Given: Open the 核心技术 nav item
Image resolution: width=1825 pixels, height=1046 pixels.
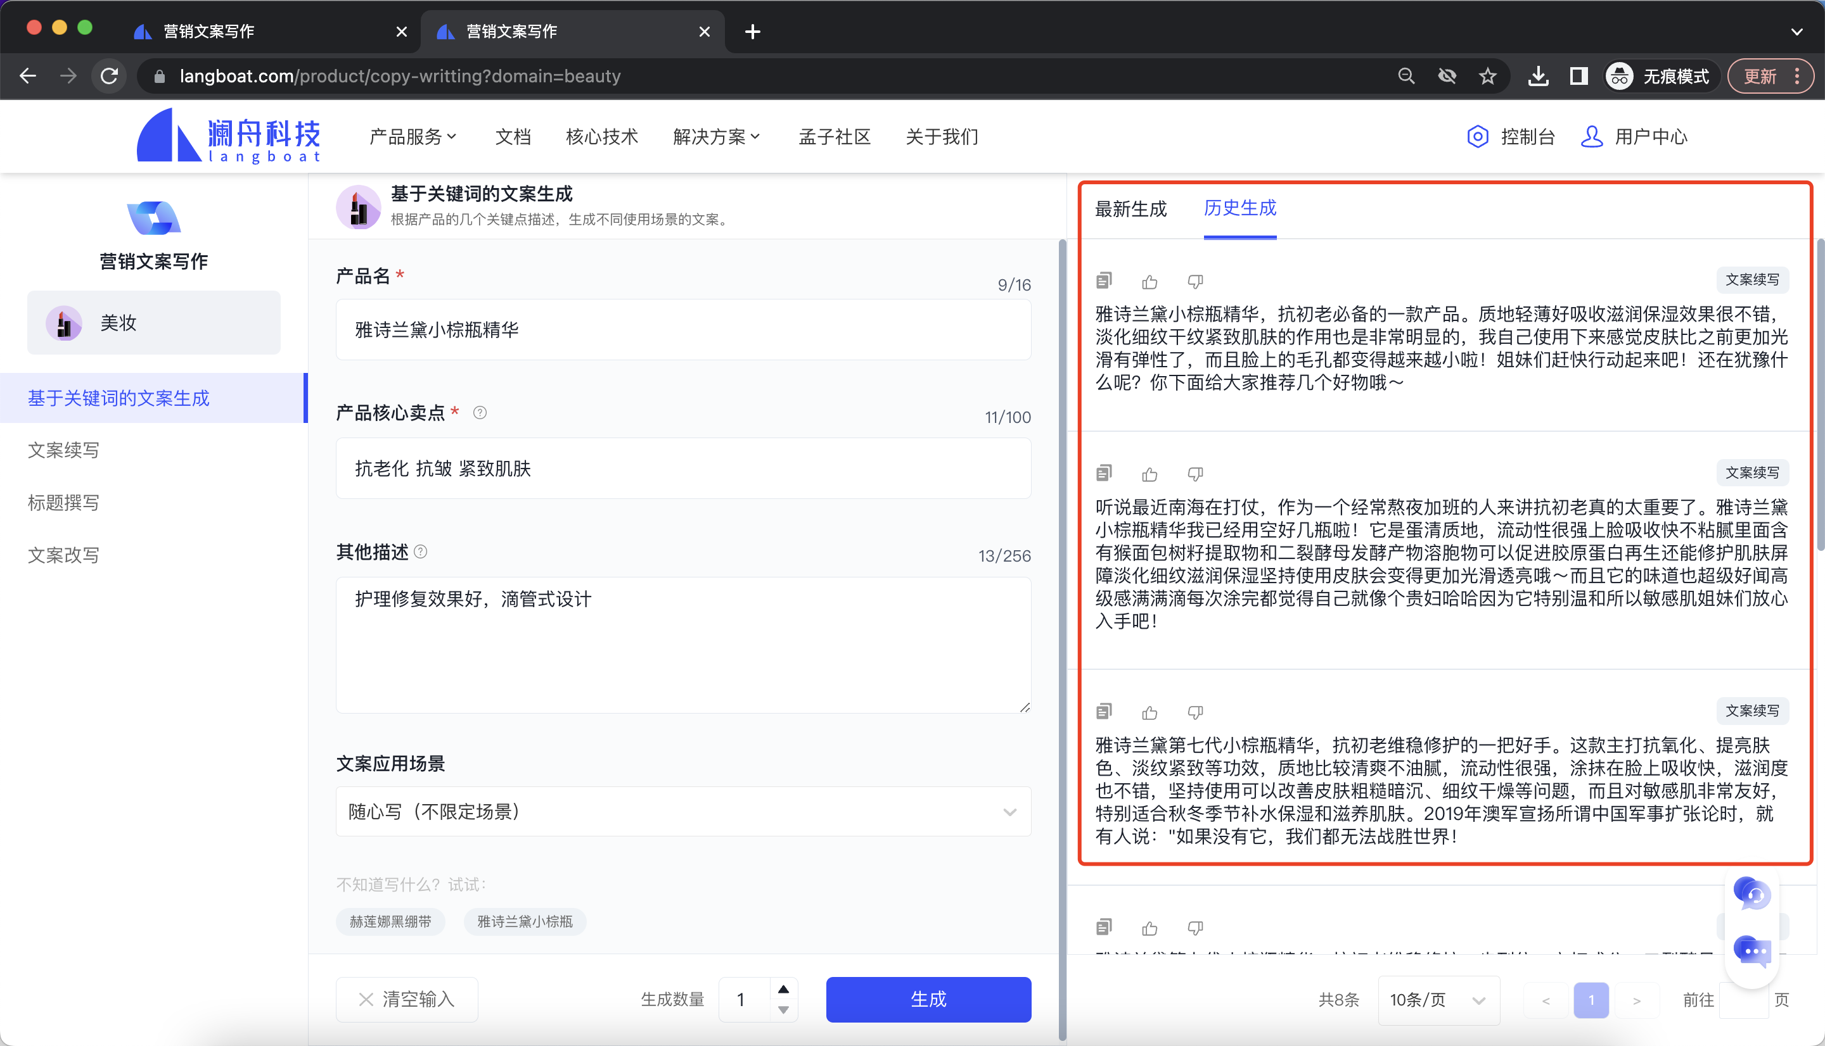Looking at the screenshot, I should pyautogui.click(x=601, y=137).
